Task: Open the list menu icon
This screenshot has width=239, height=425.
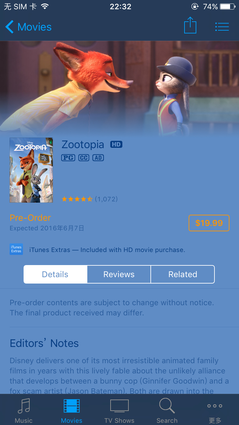Action: (x=222, y=27)
